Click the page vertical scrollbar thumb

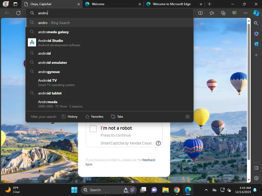click(249, 92)
